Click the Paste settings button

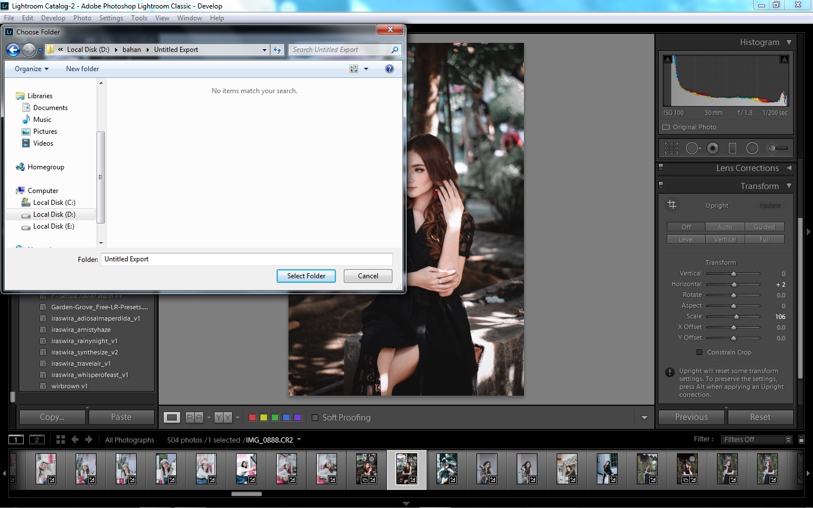121,417
